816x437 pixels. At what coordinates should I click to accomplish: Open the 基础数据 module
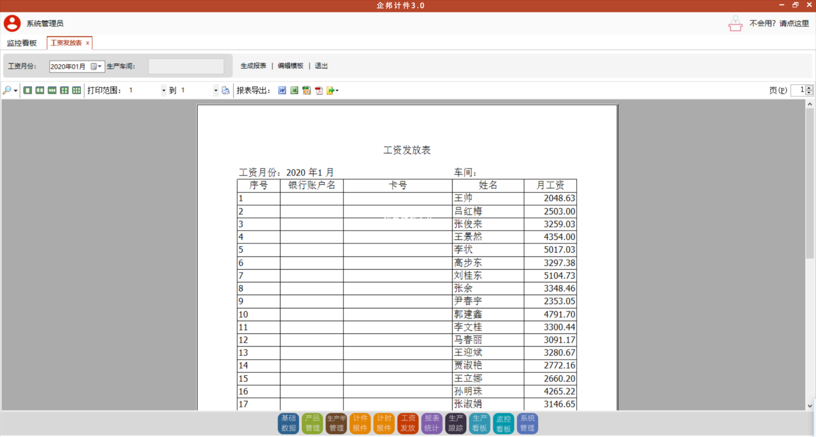tap(288, 423)
